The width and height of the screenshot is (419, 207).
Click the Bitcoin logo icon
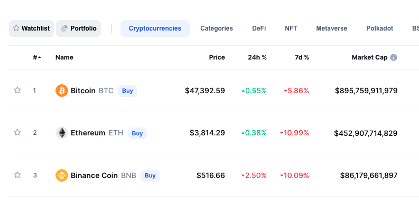pyautogui.click(x=62, y=91)
